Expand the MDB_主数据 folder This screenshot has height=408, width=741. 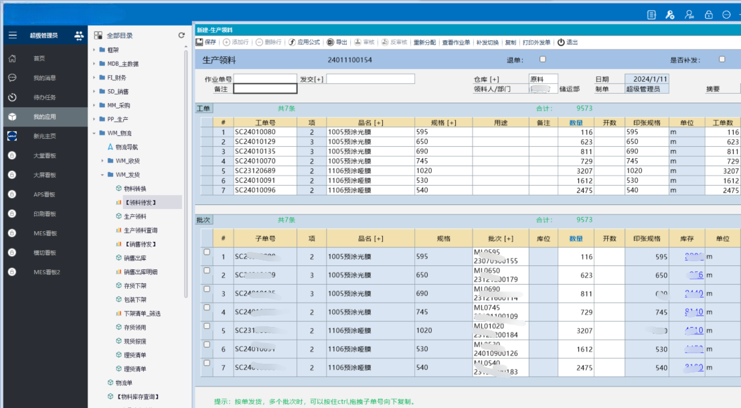[x=94, y=64]
